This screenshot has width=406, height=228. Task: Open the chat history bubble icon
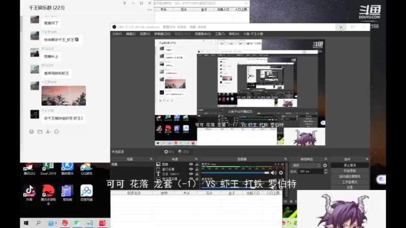pos(56,132)
